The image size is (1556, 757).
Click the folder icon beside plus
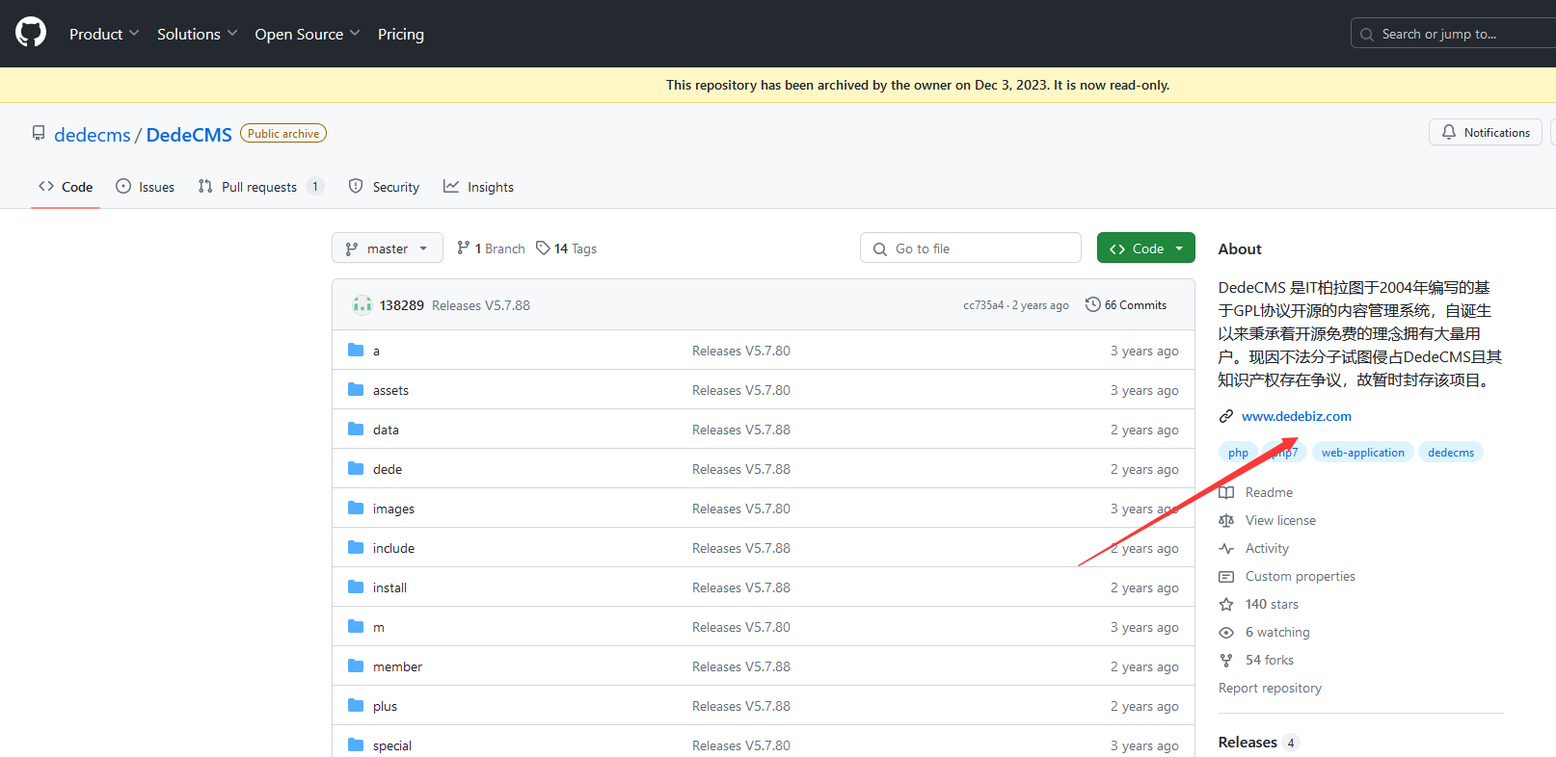356,706
